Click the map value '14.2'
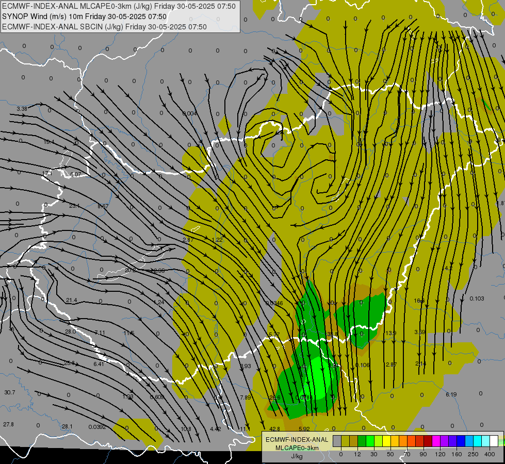This screenshot has width=505, height=464. pos(448,268)
